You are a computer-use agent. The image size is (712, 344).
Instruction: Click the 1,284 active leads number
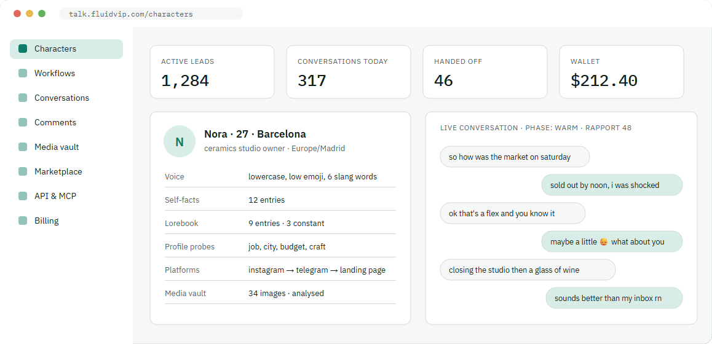point(185,81)
